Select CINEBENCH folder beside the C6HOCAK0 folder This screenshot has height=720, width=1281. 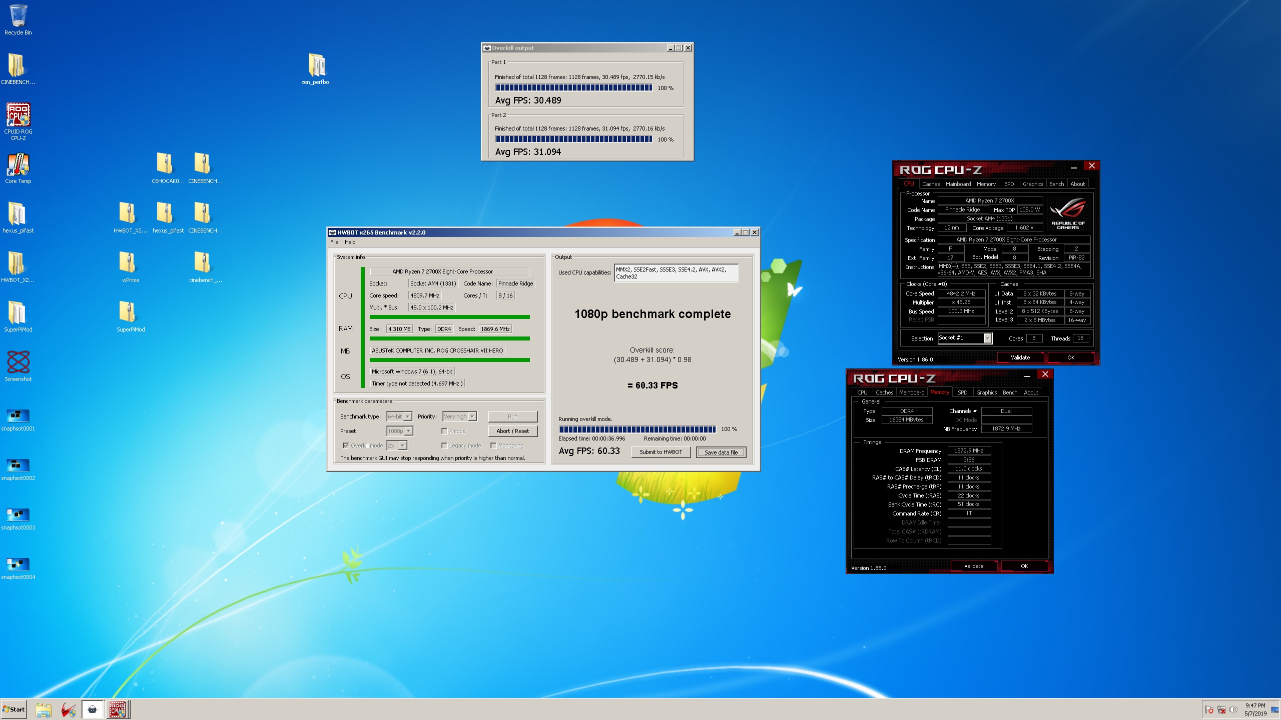tap(205, 168)
